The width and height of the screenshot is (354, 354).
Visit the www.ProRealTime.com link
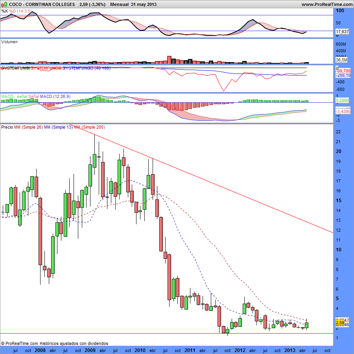327,4
